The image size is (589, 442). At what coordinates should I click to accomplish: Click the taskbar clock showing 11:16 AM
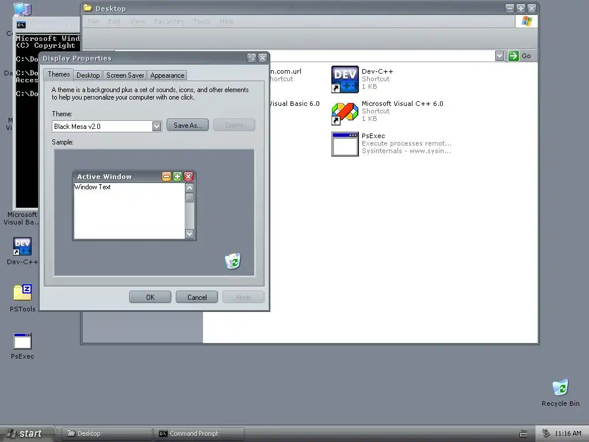pyautogui.click(x=568, y=433)
